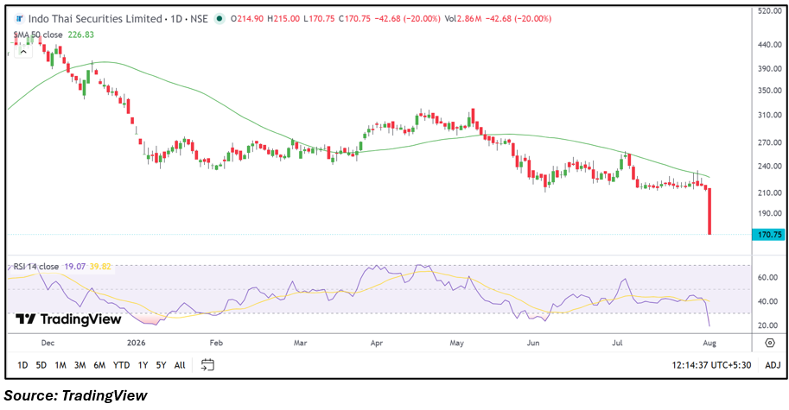
Task: Select the 6M time range
Action: click(x=99, y=365)
